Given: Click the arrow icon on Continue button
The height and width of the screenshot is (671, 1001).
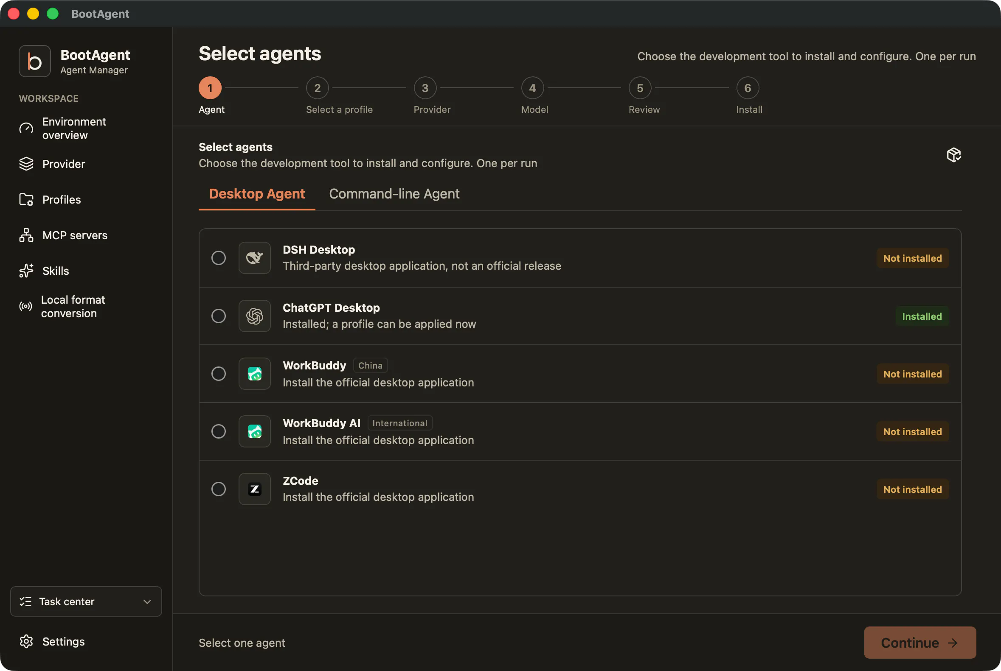Looking at the screenshot, I should 953,643.
